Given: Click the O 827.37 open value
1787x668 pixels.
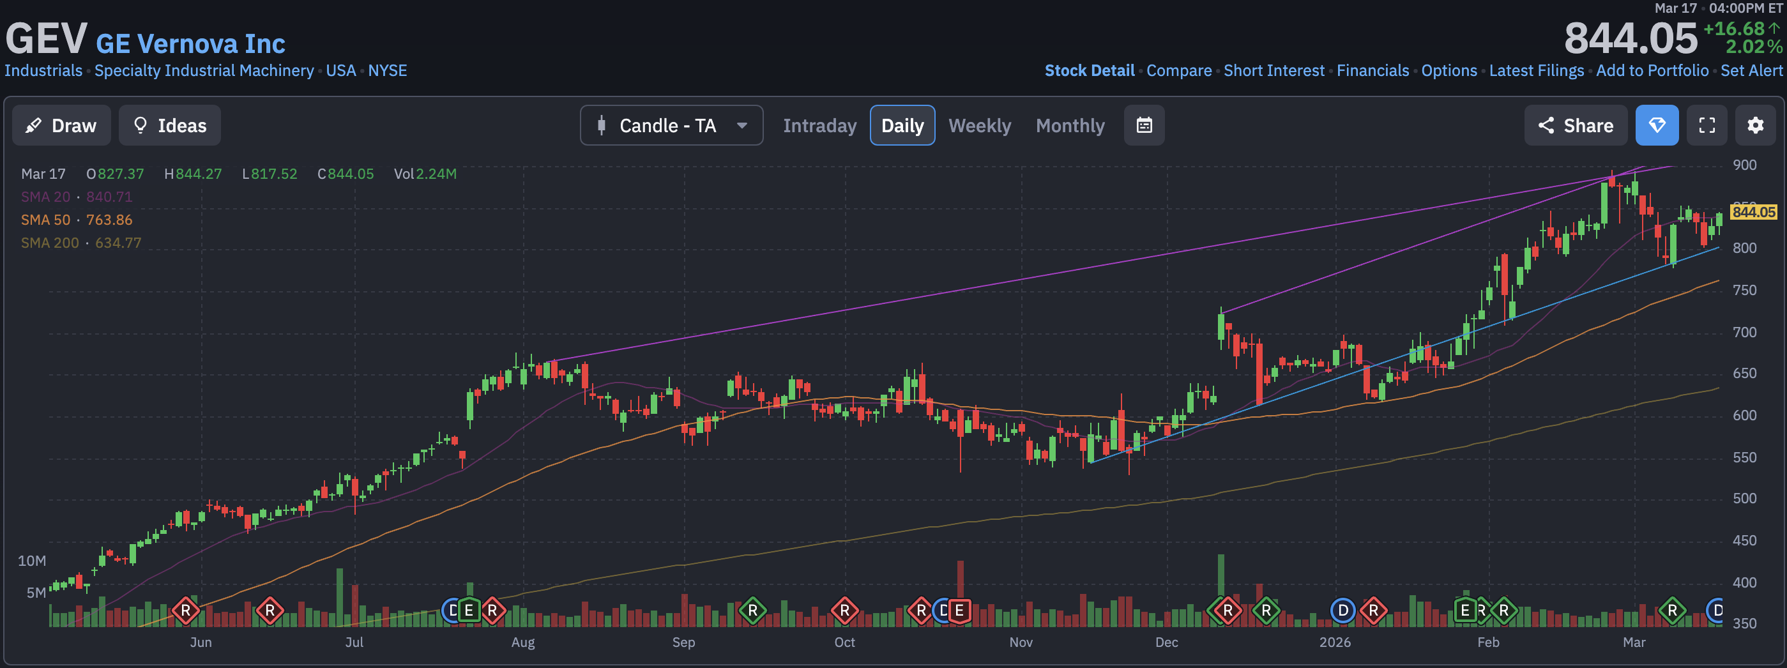Looking at the screenshot, I should pos(115,174).
